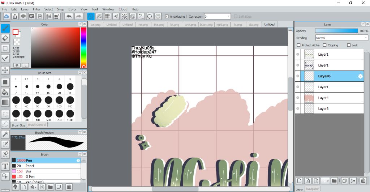
Task: Enable crisscross grid snap
Action: tap(108, 17)
